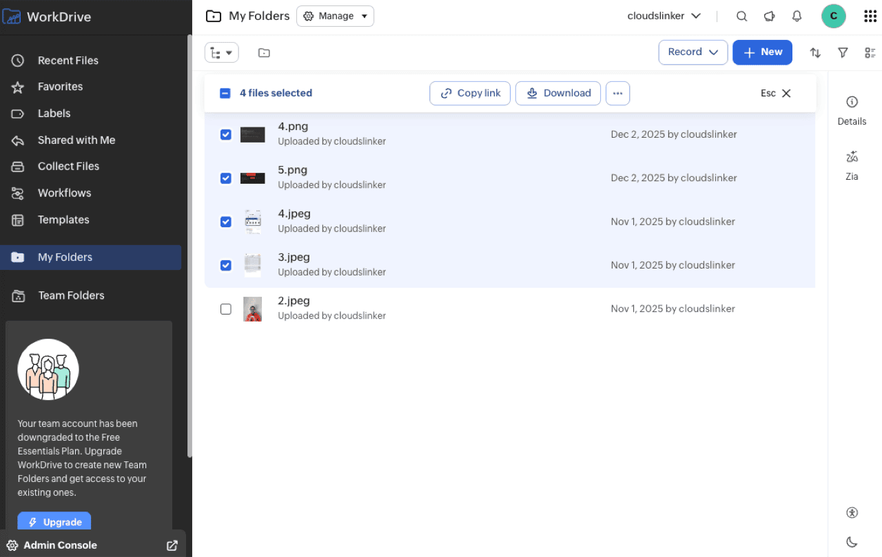Toggle dark mode moon icon
882x557 pixels.
click(852, 542)
